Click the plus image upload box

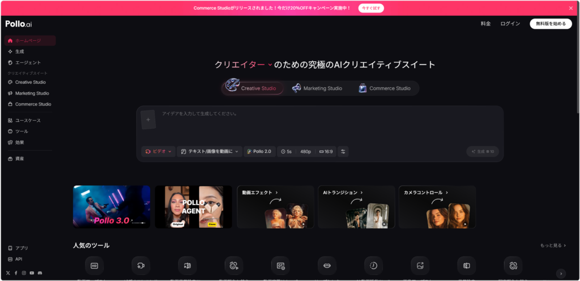(148, 120)
